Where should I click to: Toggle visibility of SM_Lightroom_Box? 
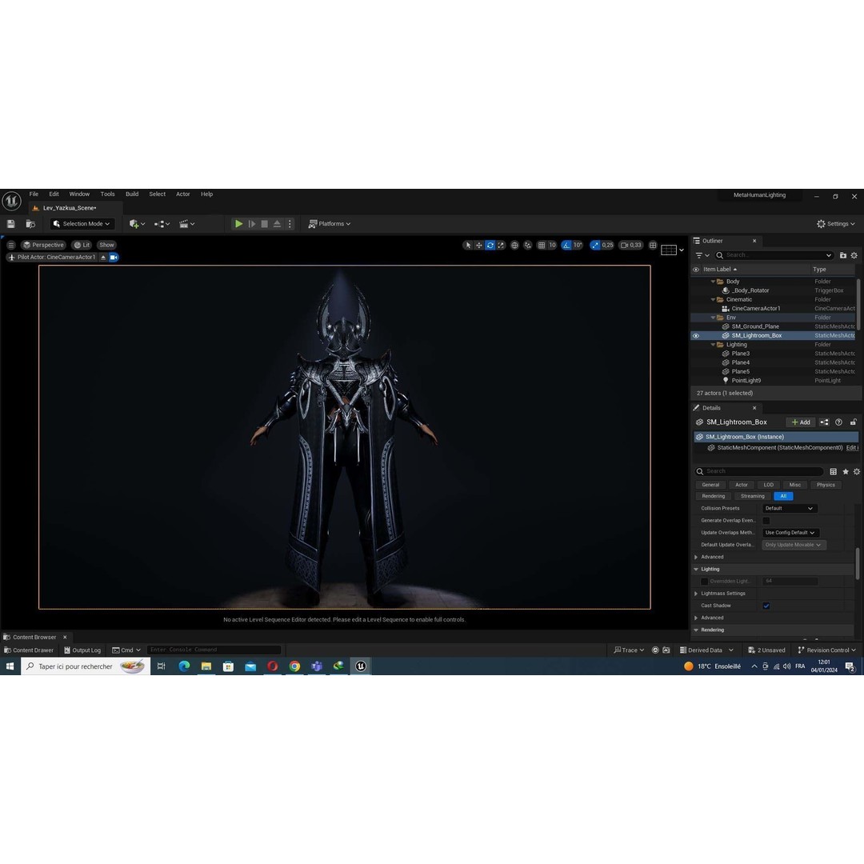(696, 335)
